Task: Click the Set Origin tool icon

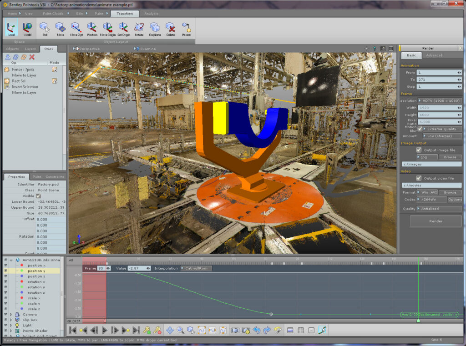Action: tap(123, 29)
